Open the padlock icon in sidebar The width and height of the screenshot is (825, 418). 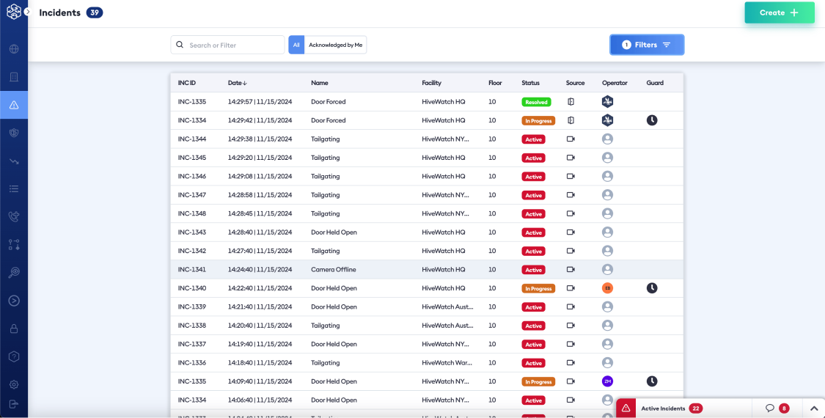point(13,329)
